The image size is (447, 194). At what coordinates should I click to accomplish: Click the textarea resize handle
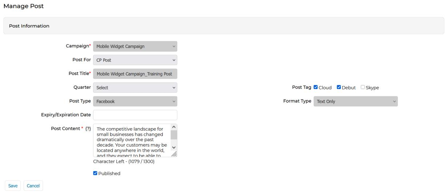(x=174, y=154)
